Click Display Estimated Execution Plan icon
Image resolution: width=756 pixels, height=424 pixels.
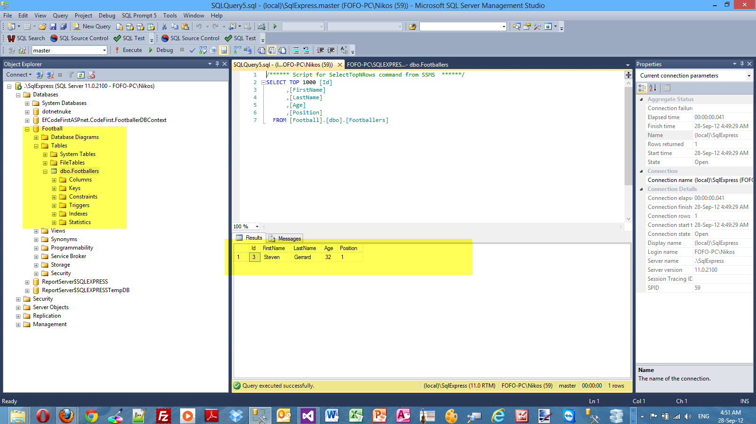tap(203, 50)
